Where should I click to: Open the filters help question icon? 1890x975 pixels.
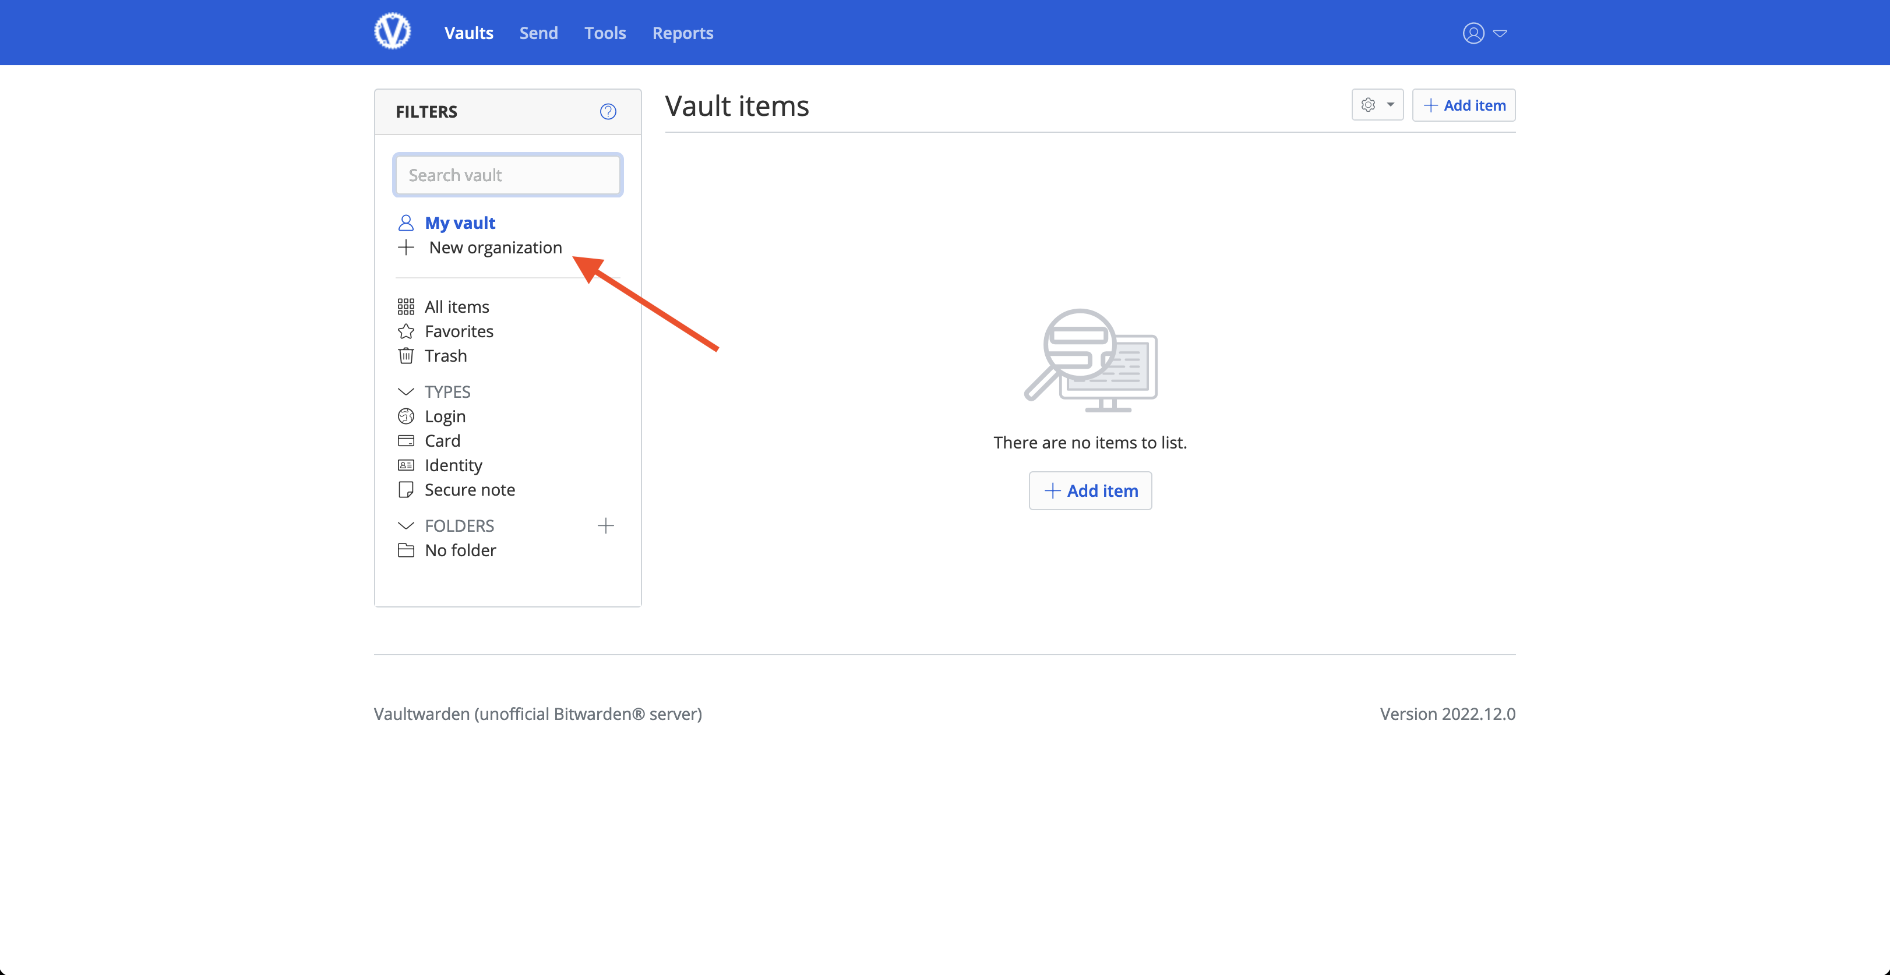[x=608, y=111]
